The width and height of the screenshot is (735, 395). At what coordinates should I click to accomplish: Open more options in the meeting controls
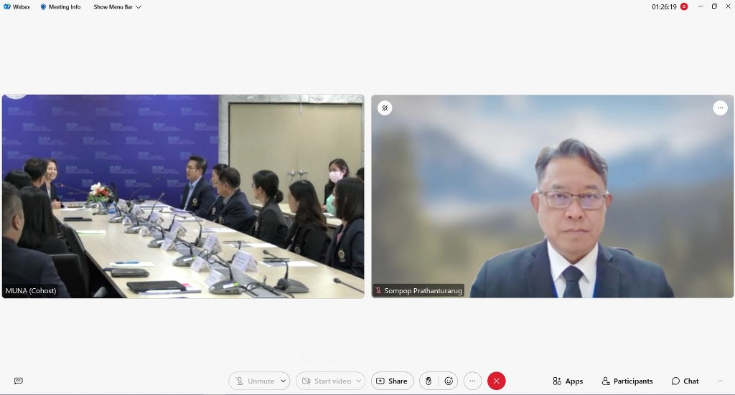click(472, 381)
